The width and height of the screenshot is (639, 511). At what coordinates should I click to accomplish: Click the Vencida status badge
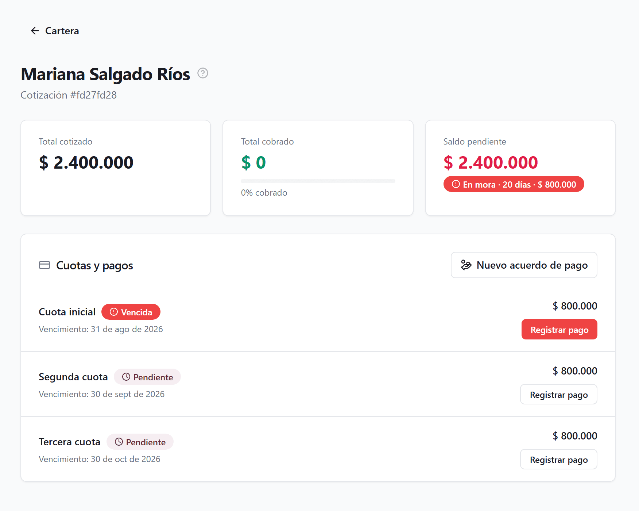(x=131, y=312)
